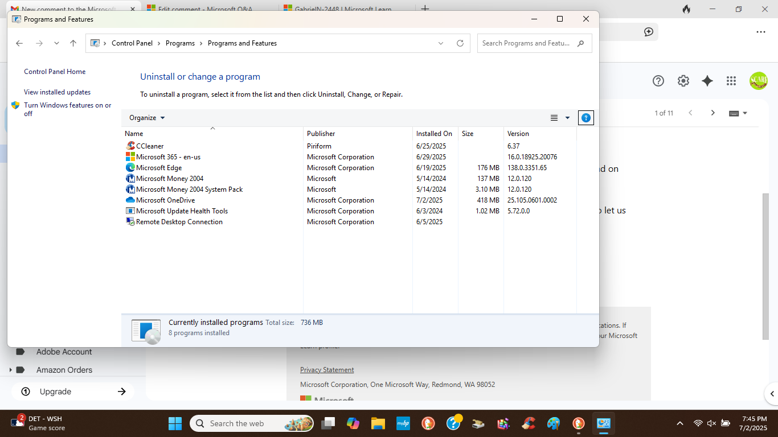This screenshot has width=778, height=437.
Task: Open the Adobe Account label in Gmail
Action: click(64, 352)
